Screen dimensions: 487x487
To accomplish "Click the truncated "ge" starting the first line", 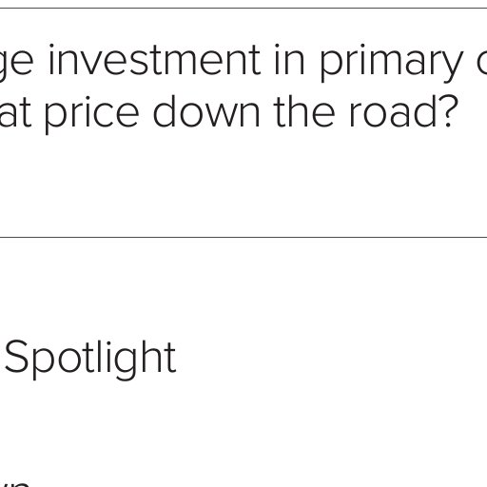I will [16, 64].
